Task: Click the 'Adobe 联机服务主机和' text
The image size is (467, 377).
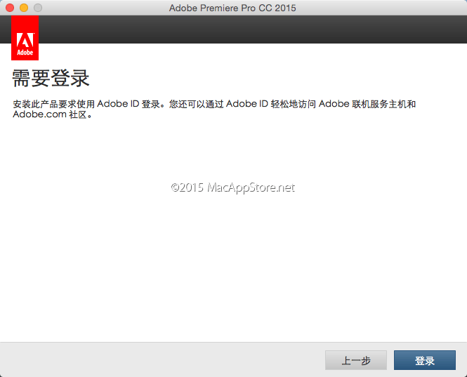Action: pyautogui.click(x=367, y=104)
